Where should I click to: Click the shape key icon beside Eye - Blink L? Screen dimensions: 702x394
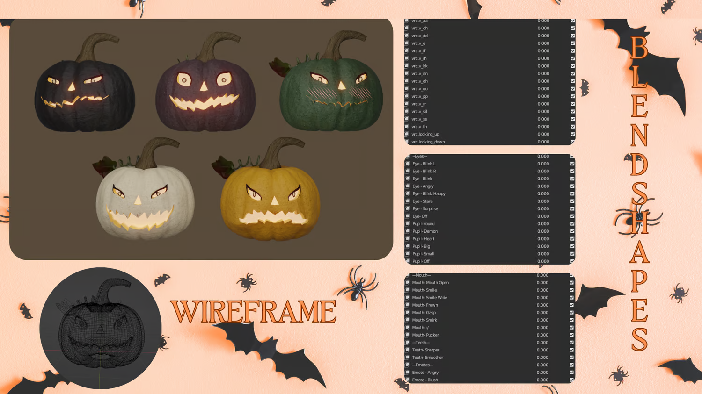click(408, 164)
